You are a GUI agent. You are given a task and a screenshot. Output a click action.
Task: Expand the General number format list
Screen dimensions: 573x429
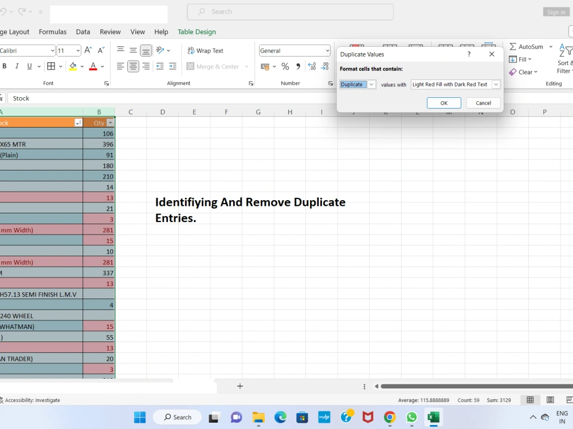[327, 50]
